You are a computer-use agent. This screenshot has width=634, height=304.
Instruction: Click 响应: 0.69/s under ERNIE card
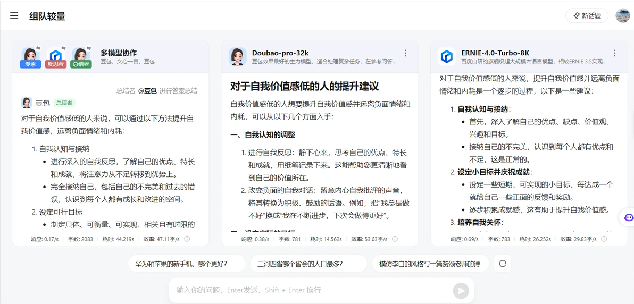464,239
